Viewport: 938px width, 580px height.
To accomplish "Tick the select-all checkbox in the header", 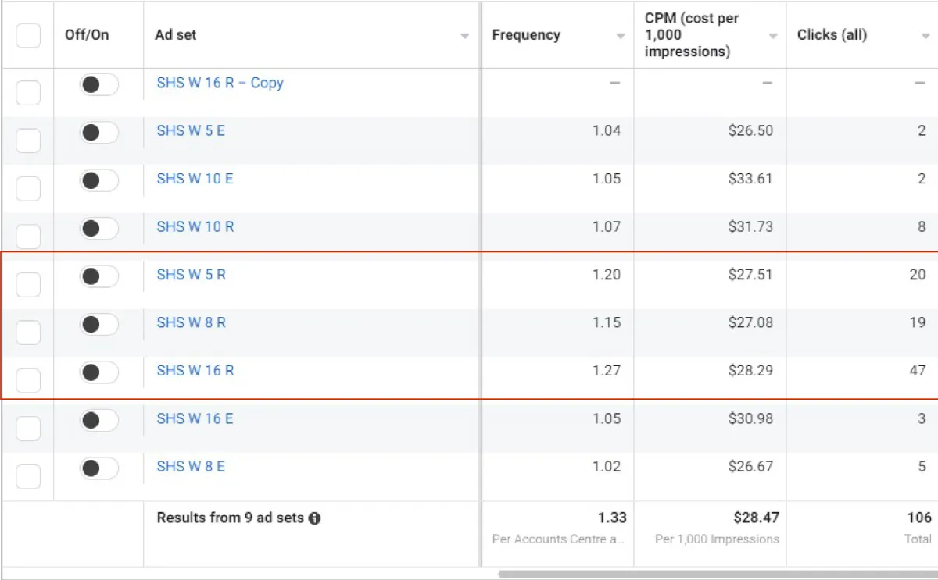I will point(28,35).
